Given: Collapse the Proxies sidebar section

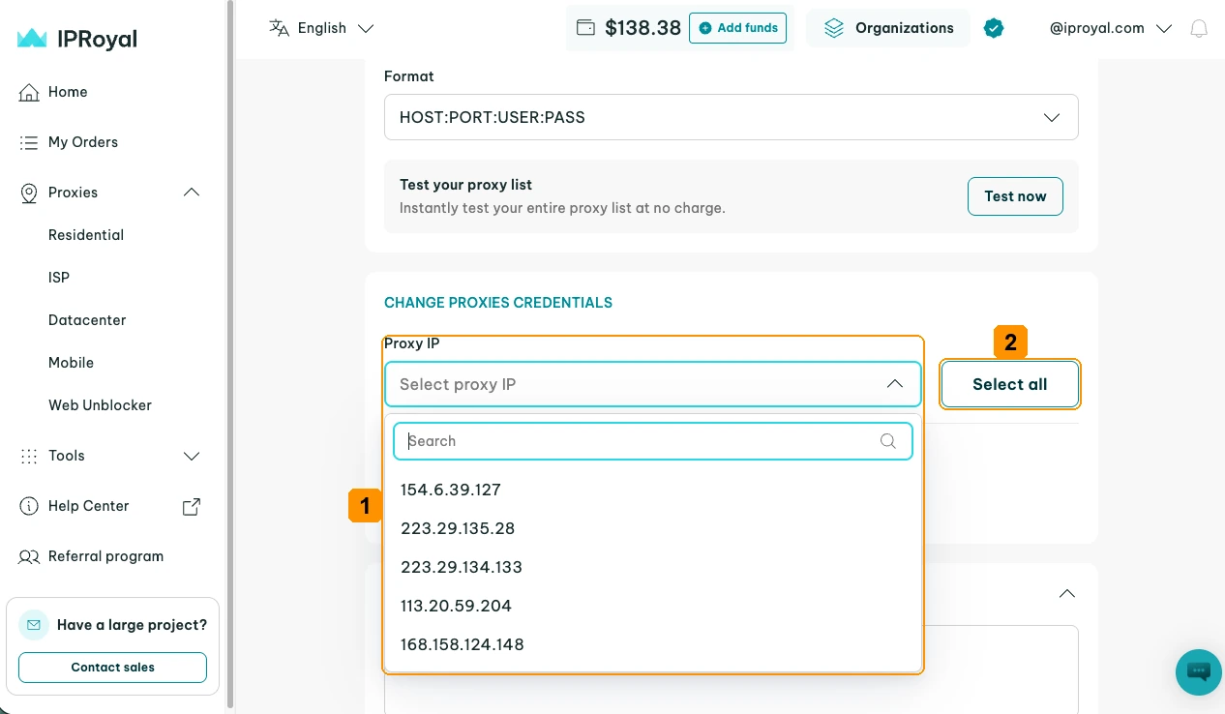Looking at the screenshot, I should [x=192, y=193].
